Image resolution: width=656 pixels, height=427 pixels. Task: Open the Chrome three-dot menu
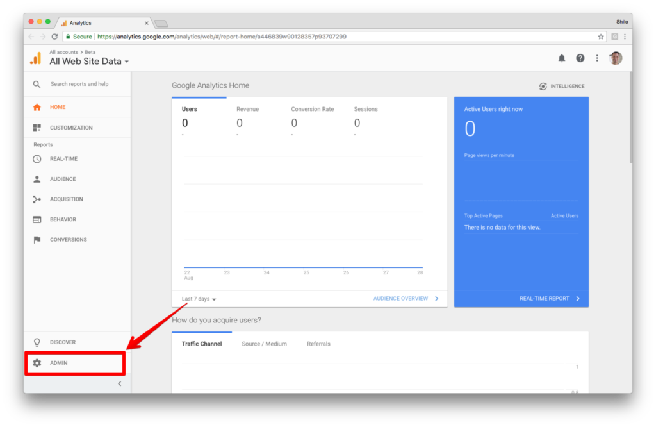coord(625,37)
